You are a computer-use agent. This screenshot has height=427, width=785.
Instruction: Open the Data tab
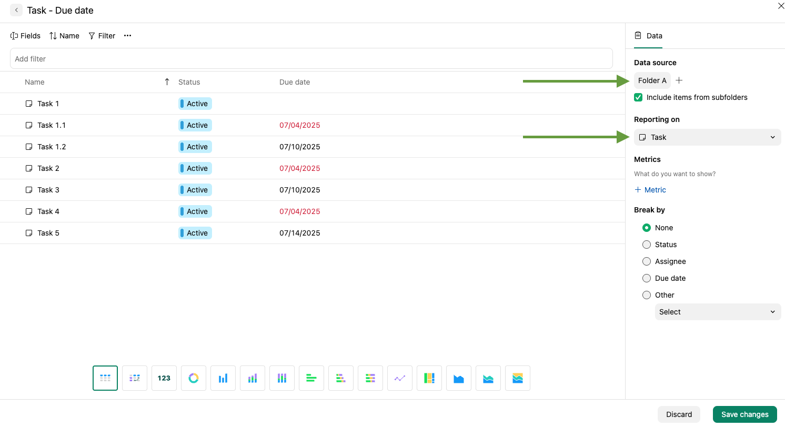click(648, 36)
